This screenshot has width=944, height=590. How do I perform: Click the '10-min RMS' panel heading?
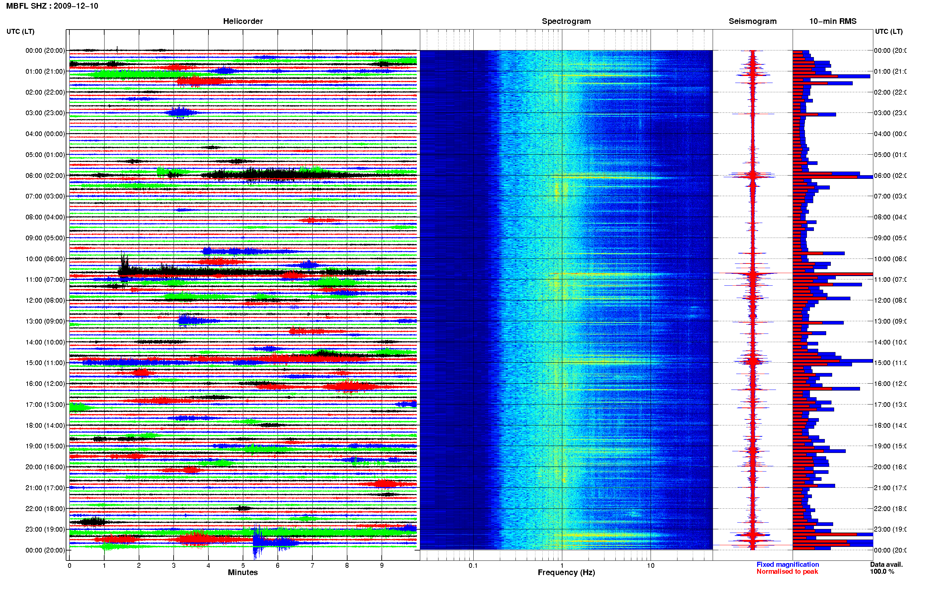click(833, 21)
